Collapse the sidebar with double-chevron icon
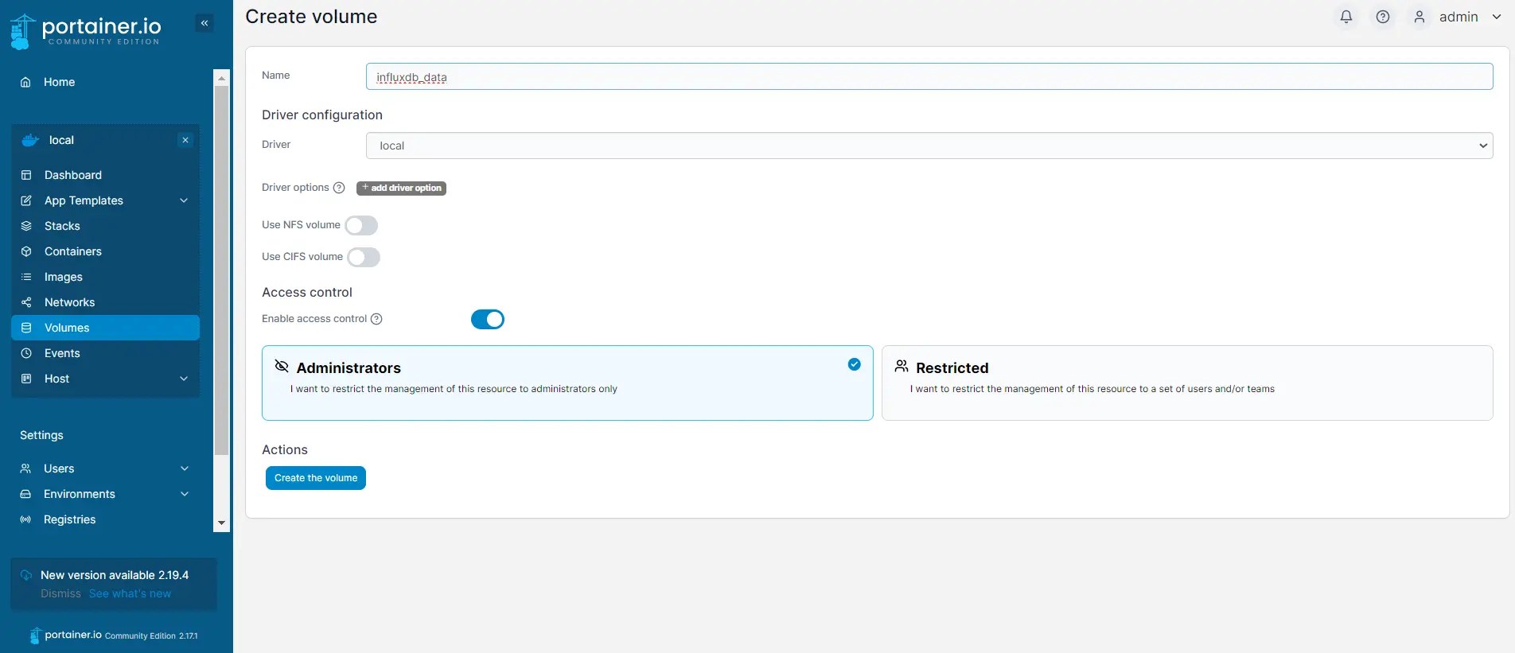Image resolution: width=1515 pixels, height=653 pixels. [x=204, y=23]
